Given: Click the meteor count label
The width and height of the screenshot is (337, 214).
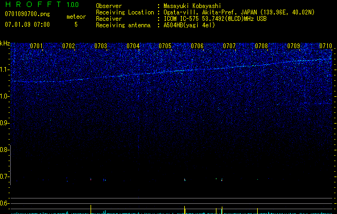Looking at the screenshot, I should click(x=76, y=17).
